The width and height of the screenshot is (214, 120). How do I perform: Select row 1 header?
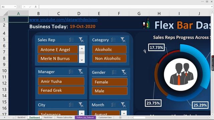4,19
